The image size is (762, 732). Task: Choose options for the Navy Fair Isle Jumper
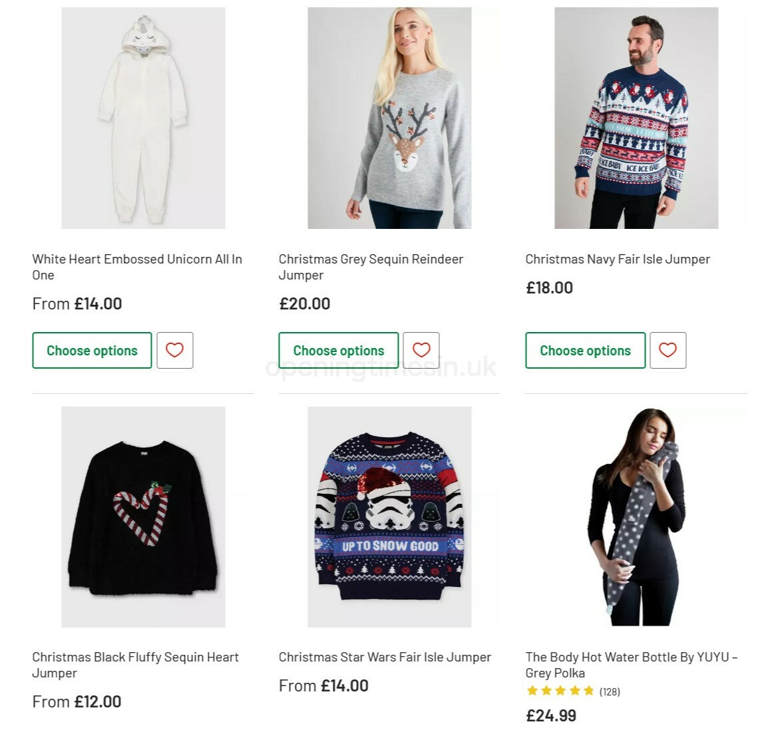coord(585,351)
